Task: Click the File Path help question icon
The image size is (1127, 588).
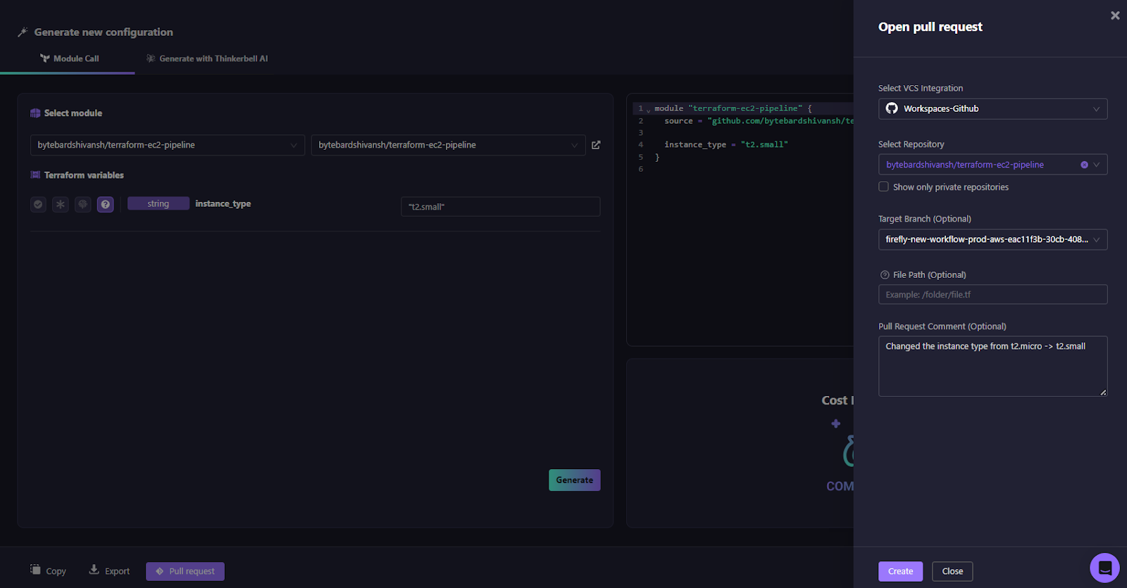Action: (885, 275)
